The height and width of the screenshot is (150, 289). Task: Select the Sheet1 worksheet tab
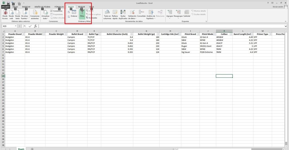21,149
